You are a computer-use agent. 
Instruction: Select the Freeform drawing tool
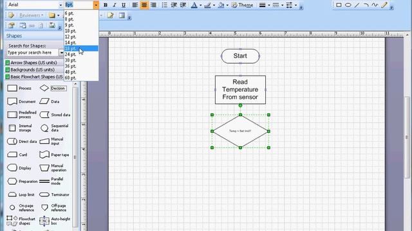click(x=375, y=4)
